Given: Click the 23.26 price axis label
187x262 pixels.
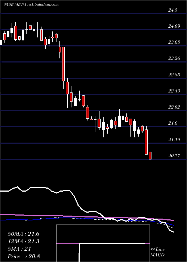Looking at the screenshot, I should pos(174,58).
